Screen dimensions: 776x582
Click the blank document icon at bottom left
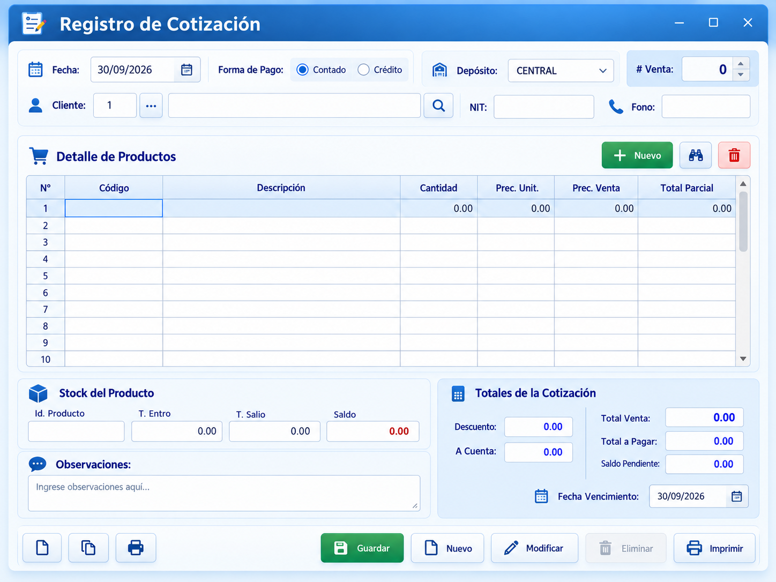coord(42,548)
